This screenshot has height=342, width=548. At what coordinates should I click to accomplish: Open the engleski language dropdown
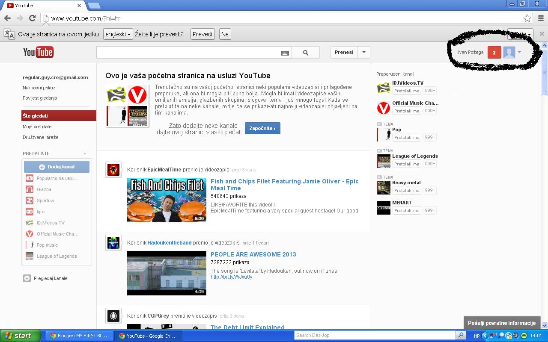(x=118, y=34)
